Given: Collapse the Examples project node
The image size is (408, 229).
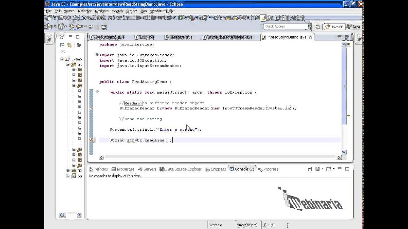Looking at the screenshot, I should pyautogui.click(x=62, y=59).
